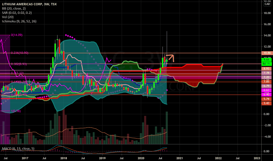This screenshot has width=273, height=161.
Task: Click 2017 on the time axis
Action: coord(25,158)
